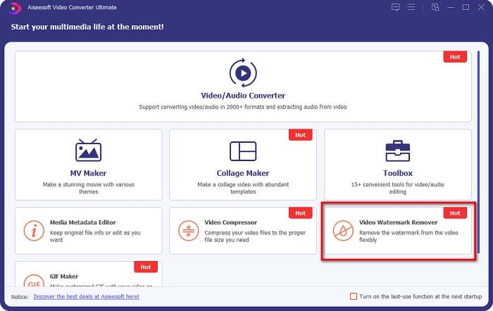This screenshot has height=311, width=493.
Task: Click 'Make a stunning movie with various themes' text
Action: tap(88, 188)
